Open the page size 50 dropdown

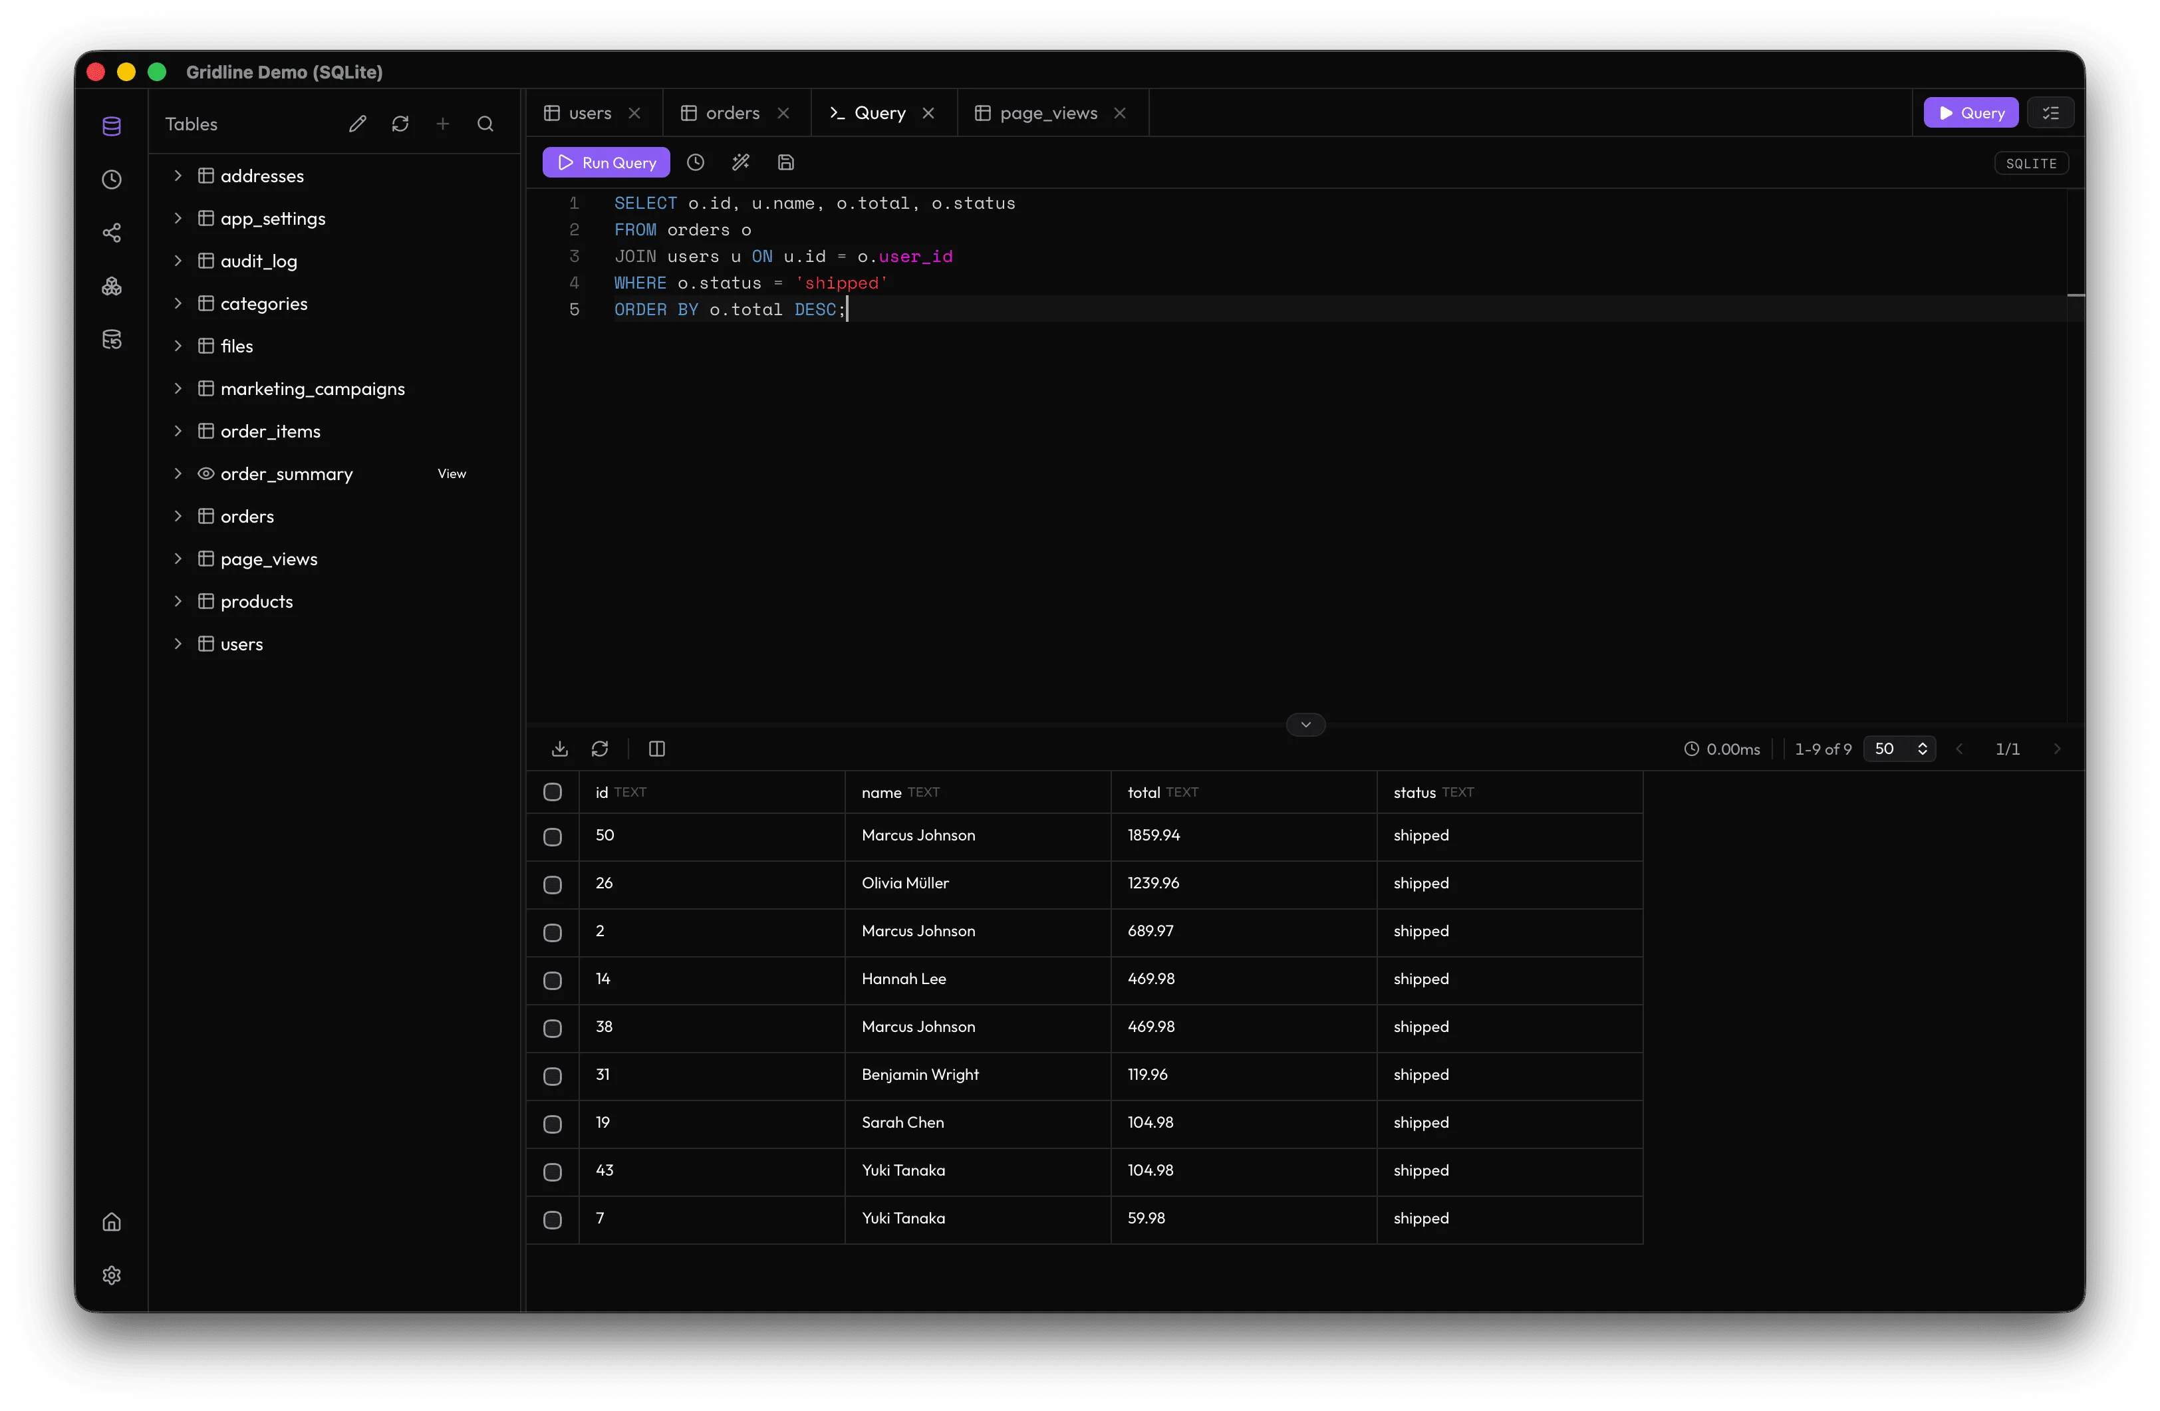click(x=1899, y=749)
